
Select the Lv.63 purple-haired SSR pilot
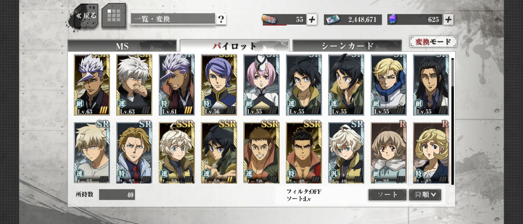click(x=92, y=85)
